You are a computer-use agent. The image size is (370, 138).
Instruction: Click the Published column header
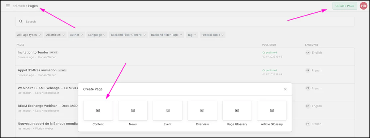(269, 45)
